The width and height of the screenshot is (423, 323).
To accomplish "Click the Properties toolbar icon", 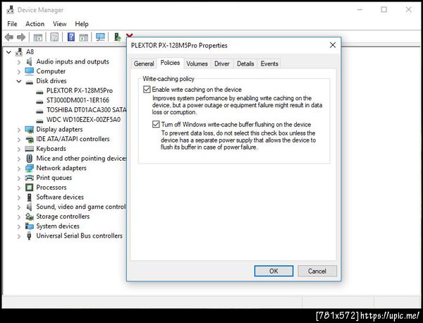I will [54, 37].
